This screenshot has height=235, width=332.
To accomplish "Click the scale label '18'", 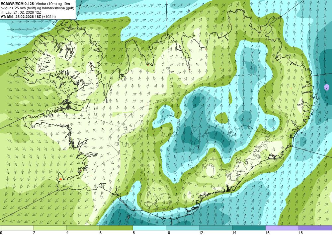I will coord(301,233).
